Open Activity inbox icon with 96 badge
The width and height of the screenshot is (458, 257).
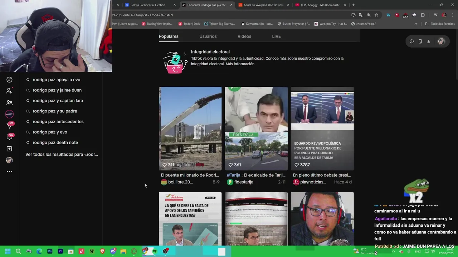click(10, 137)
